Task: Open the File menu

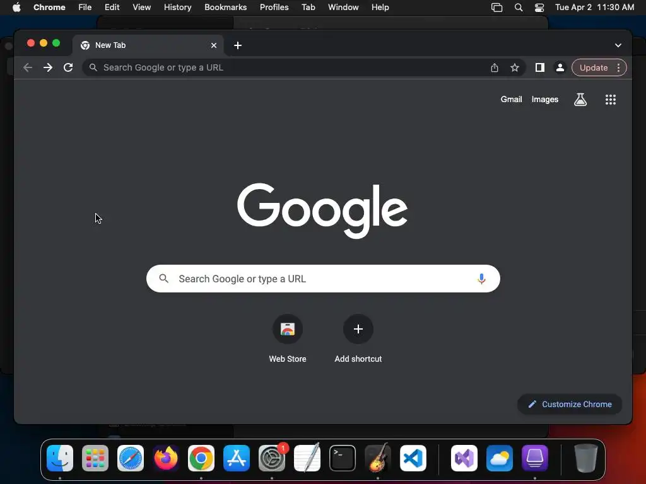Action: point(85,7)
